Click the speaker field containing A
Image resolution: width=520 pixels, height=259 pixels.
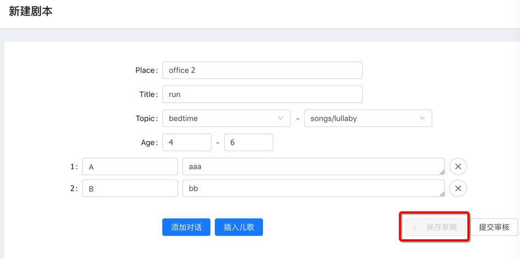(130, 166)
